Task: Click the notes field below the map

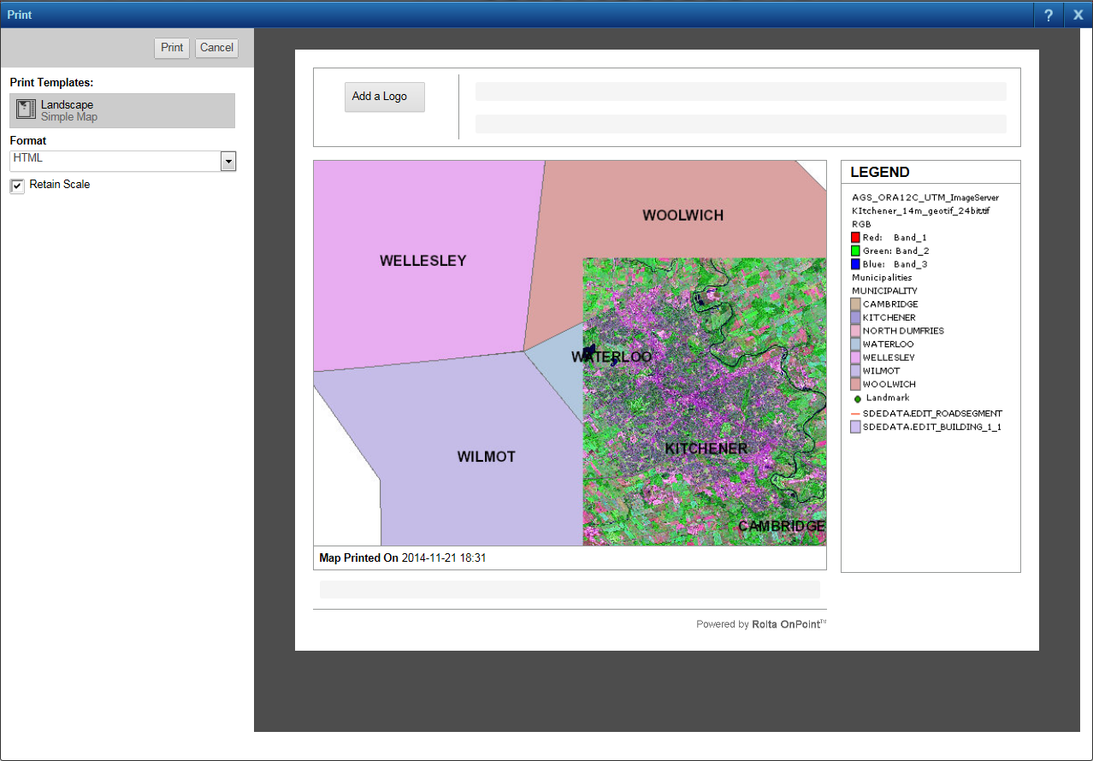Action: pyautogui.click(x=570, y=589)
